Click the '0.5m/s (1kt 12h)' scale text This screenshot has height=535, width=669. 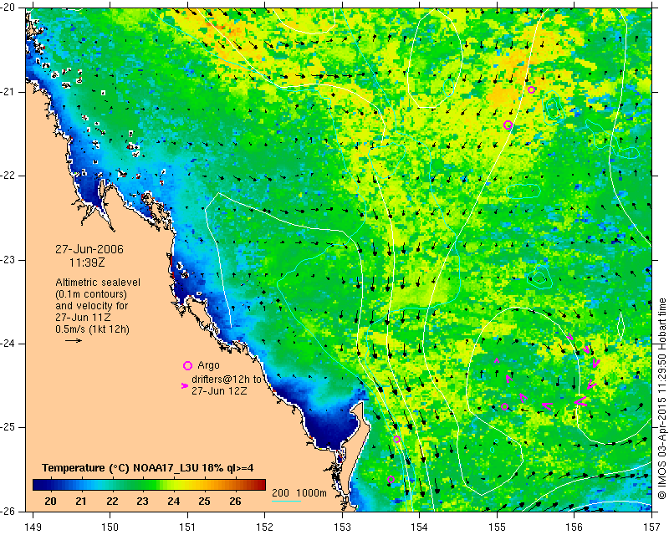coord(92,329)
